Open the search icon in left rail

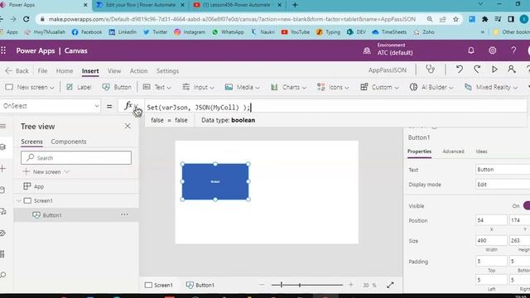[3, 275]
